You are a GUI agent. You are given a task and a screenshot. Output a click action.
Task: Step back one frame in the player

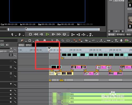(x=41, y=34)
